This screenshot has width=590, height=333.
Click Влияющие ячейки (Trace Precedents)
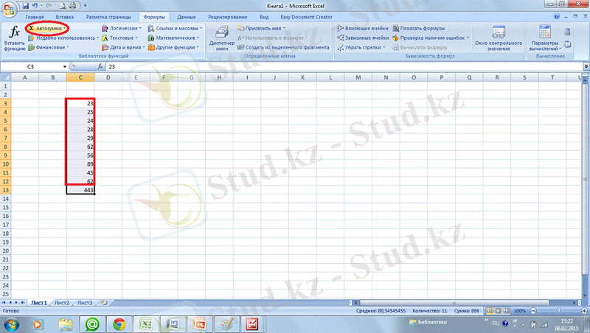[x=363, y=28]
